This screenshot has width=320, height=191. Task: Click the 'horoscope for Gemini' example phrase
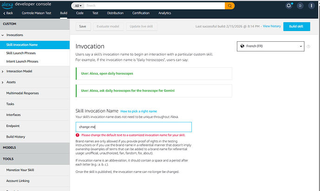coord(154,90)
